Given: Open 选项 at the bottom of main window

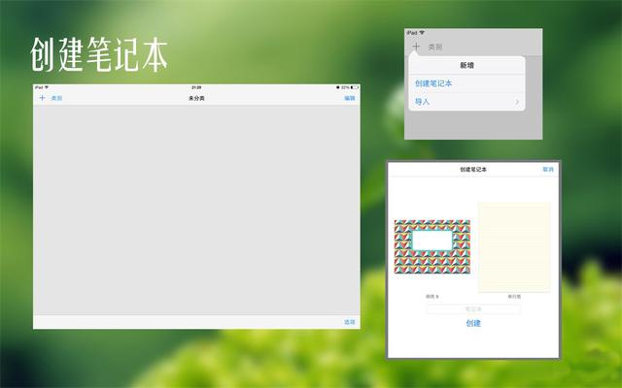Looking at the screenshot, I should pos(350,322).
